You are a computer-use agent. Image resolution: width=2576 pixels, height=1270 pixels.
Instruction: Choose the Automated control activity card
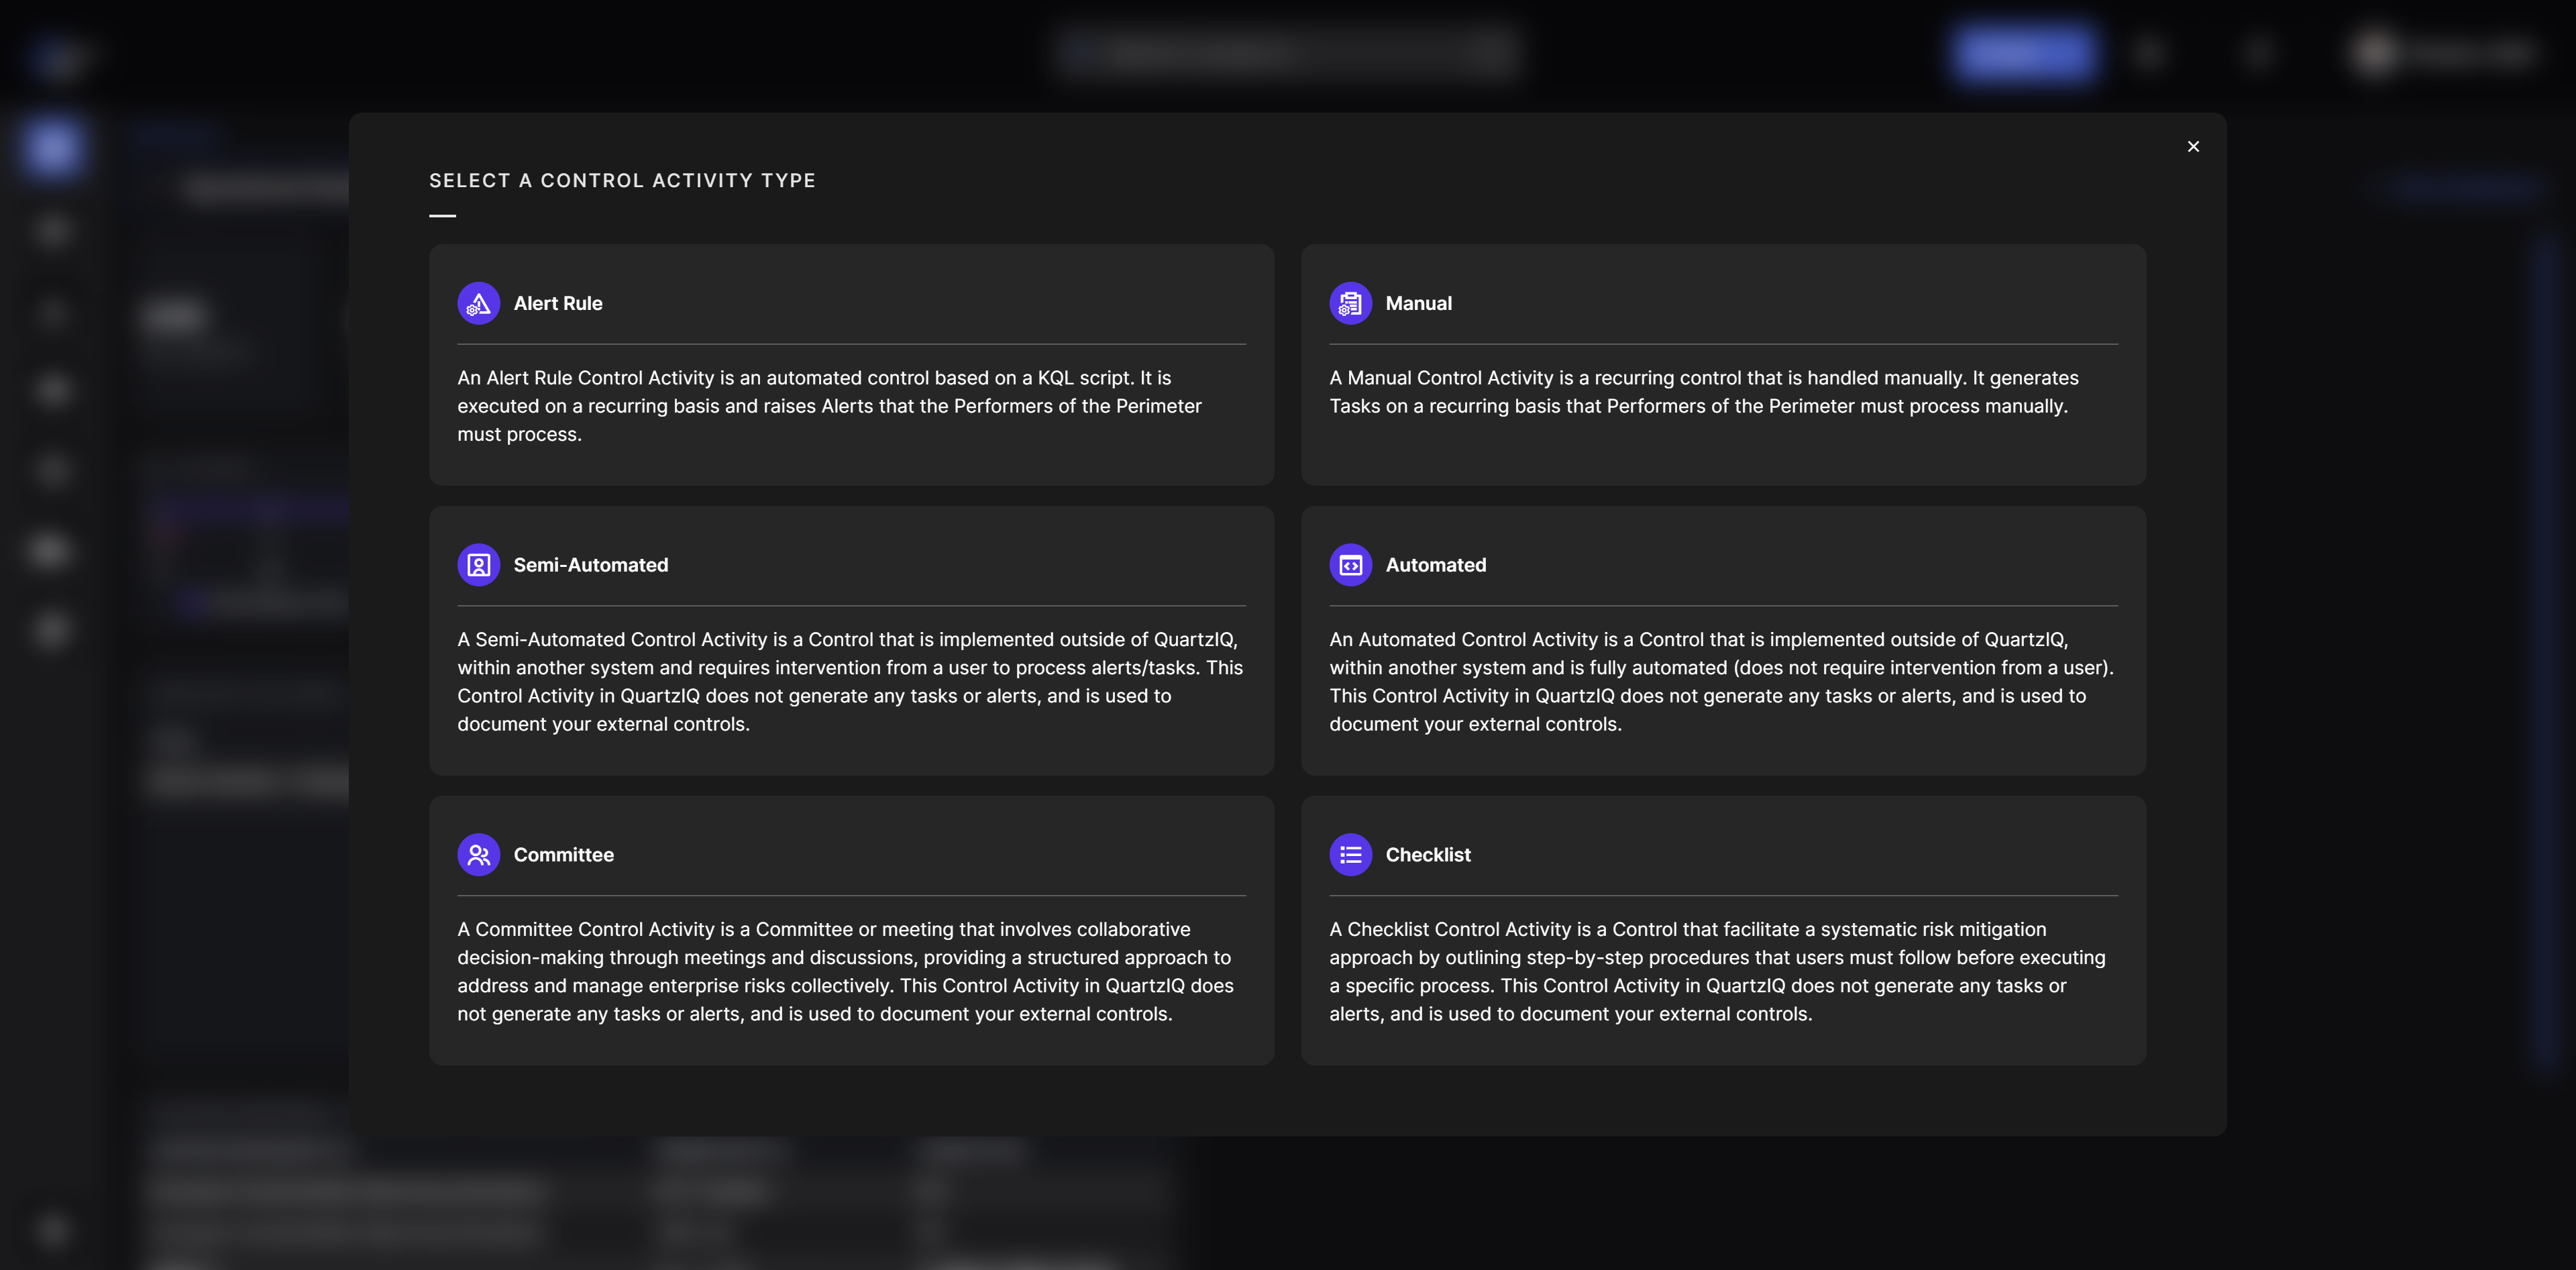pos(1723,640)
